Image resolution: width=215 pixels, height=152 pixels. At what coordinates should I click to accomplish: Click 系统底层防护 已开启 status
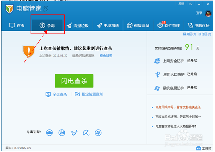[x=192, y=88]
